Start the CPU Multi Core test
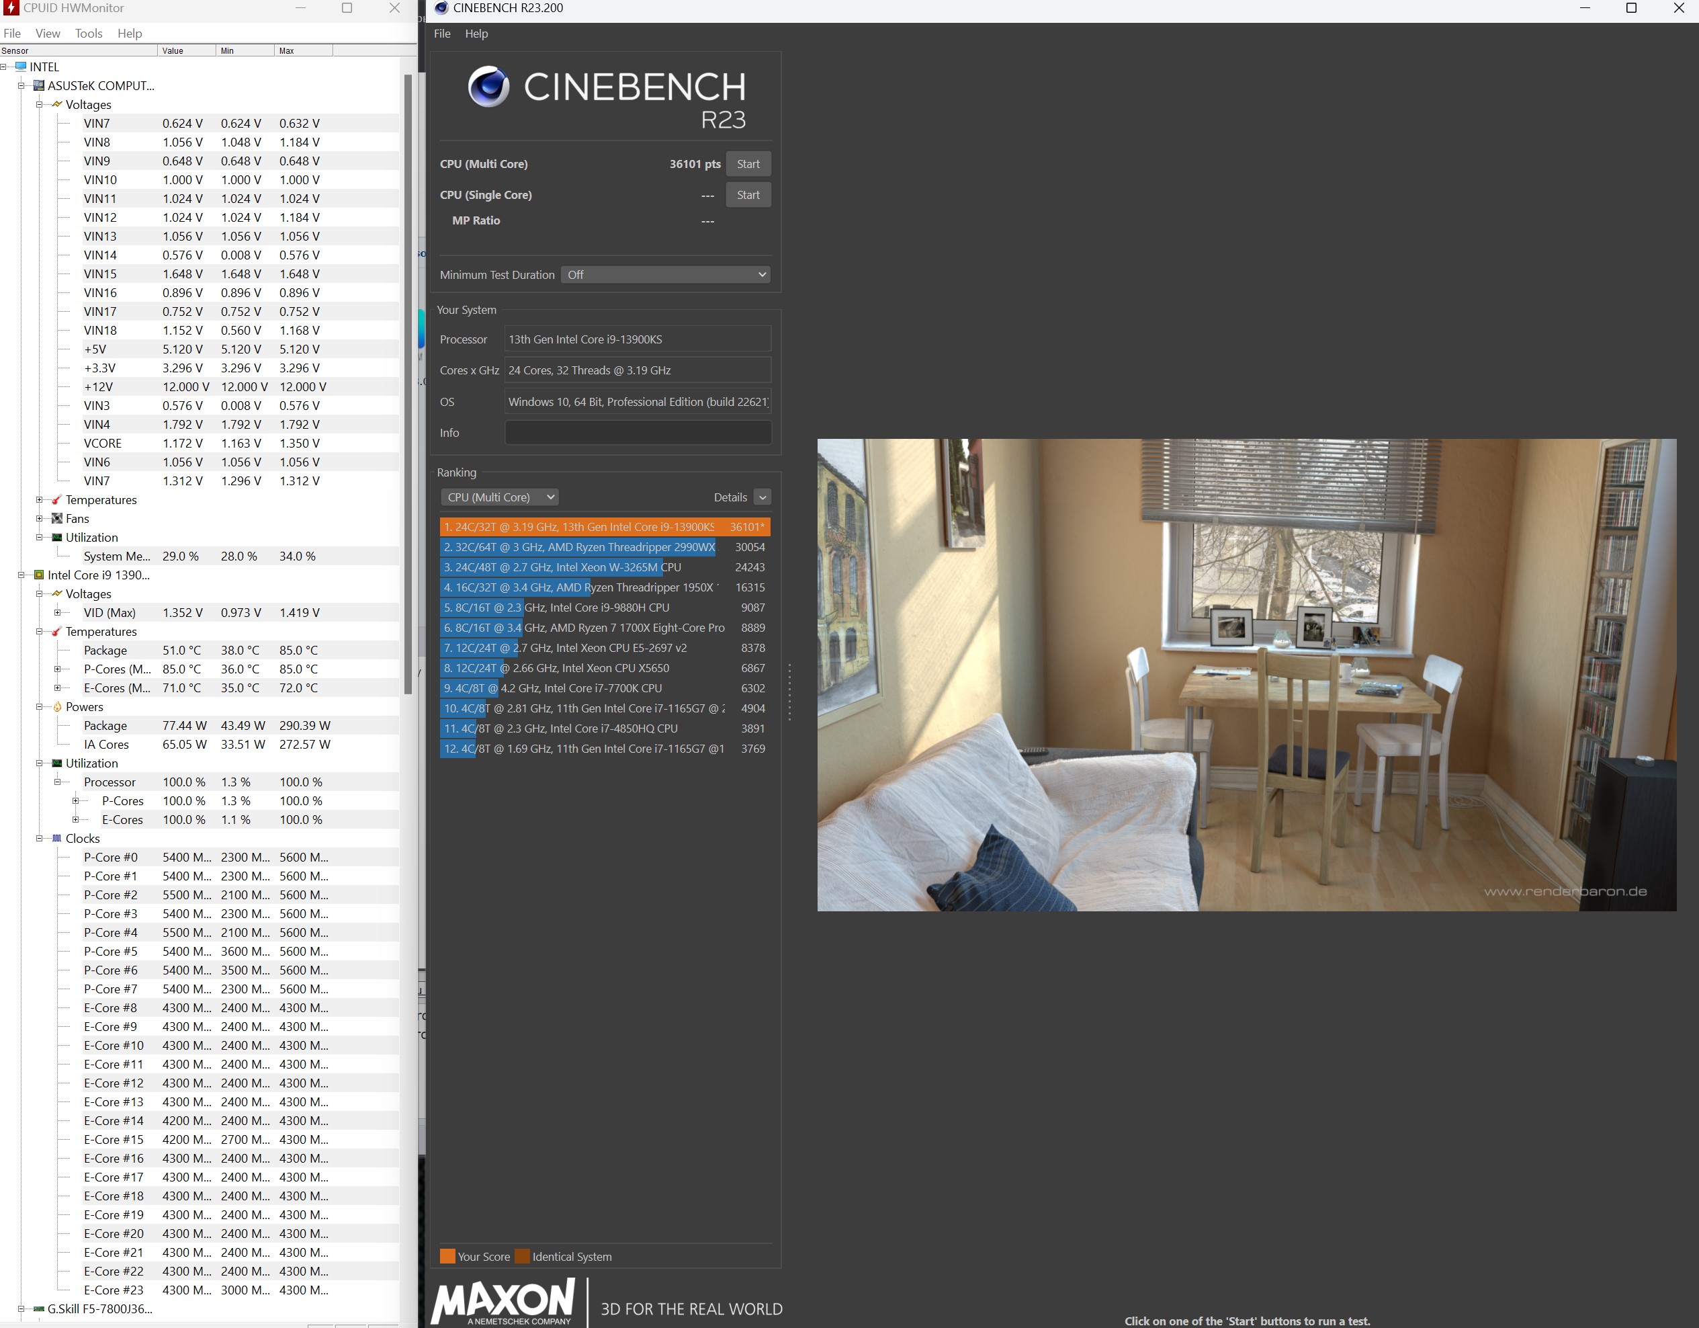Screen dimensions: 1699x1328 pyautogui.click(x=748, y=164)
